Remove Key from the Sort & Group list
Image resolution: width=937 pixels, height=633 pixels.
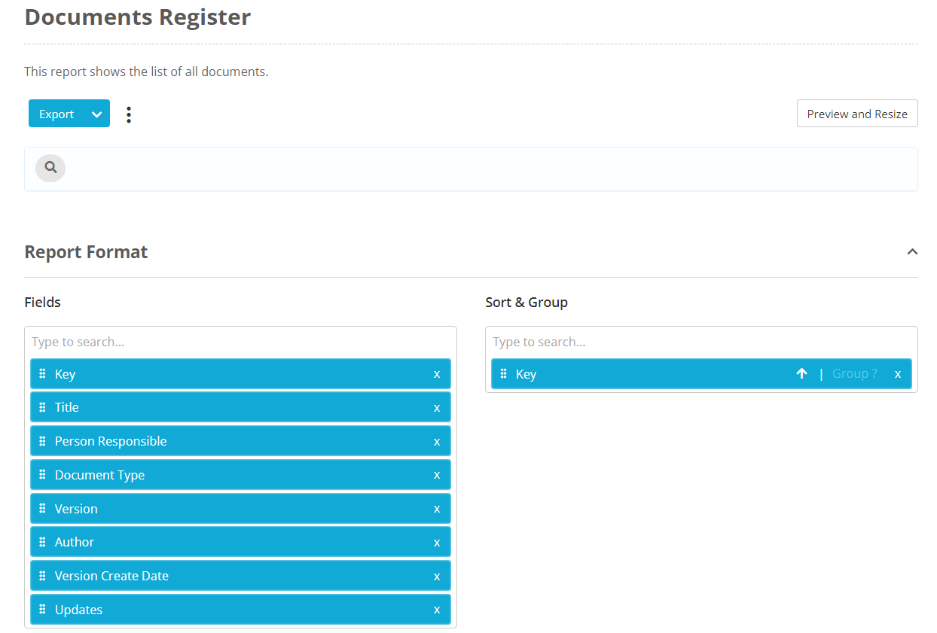pos(898,373)
